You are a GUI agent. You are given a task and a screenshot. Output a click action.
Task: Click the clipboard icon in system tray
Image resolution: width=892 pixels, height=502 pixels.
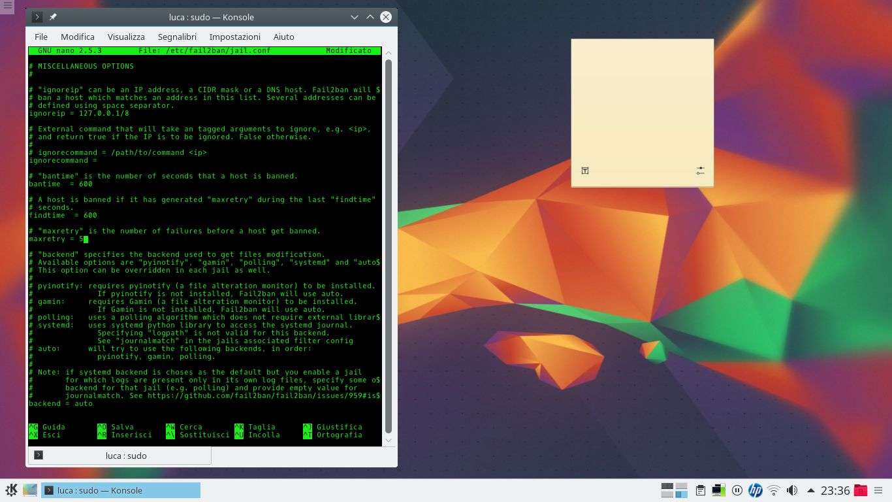coord(700,490)
